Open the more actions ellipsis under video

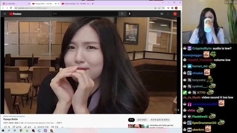tap(63, 127)
